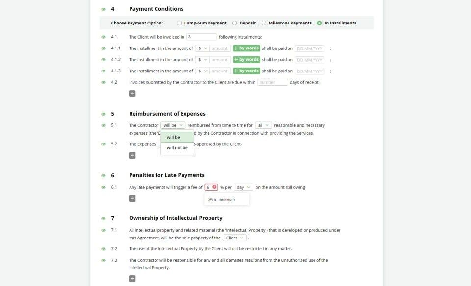
Task: Add clause under Ownership of Intellectual Property
Action: coord(132,279)
